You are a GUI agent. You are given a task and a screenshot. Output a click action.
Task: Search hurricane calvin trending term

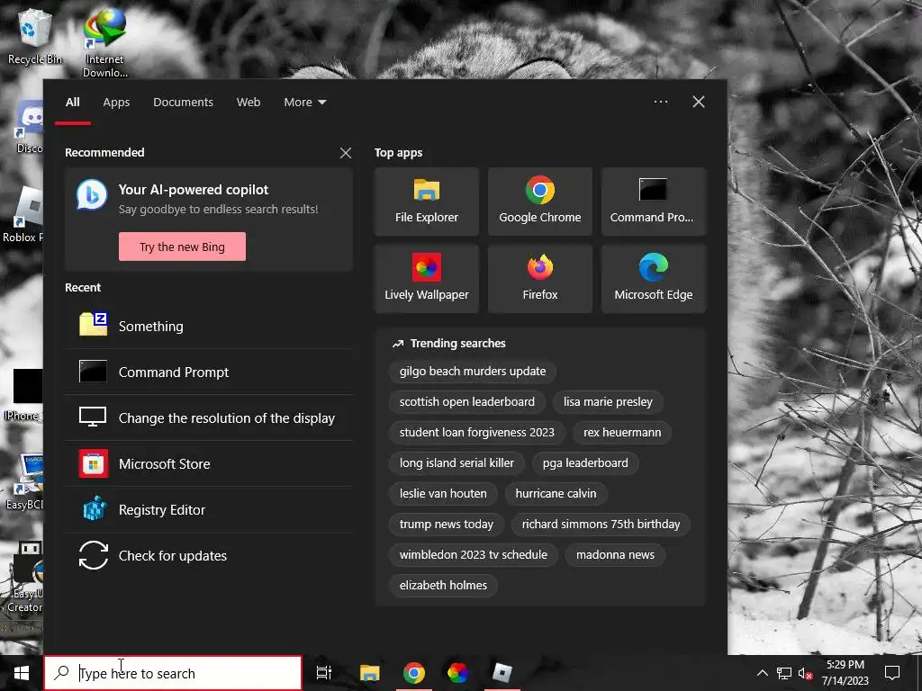pyautogui.click(x=556, y=494)
